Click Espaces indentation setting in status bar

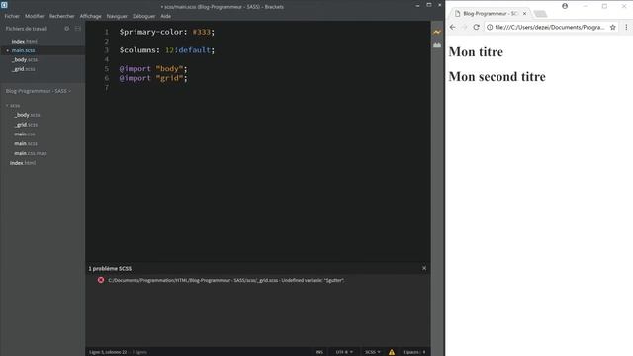point(413,352)
